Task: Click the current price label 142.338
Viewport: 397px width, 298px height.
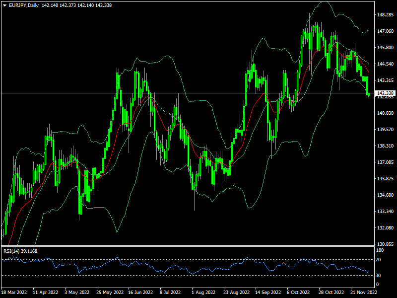Action: pos(385,93)
